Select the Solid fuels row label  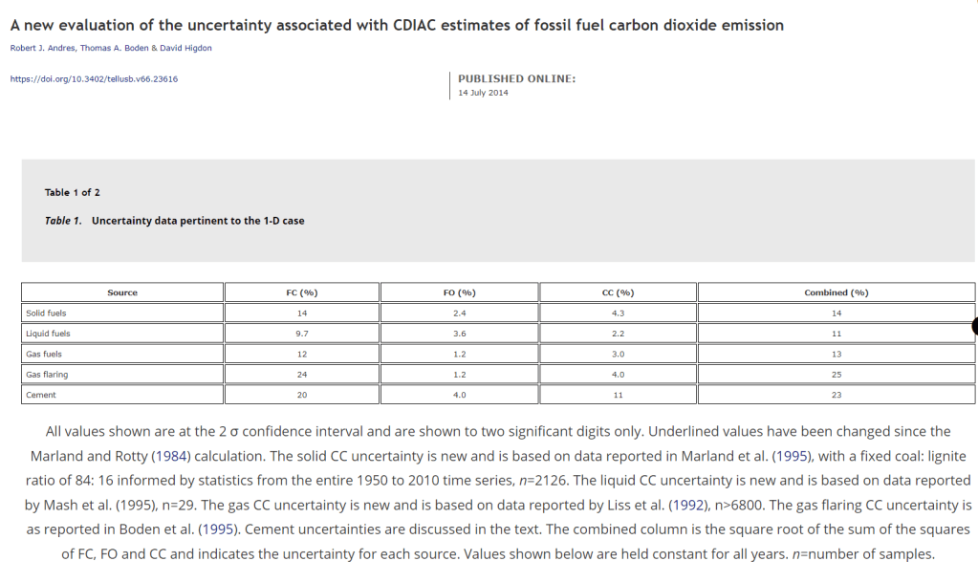coord(47,313)
